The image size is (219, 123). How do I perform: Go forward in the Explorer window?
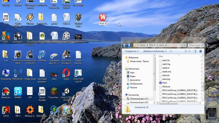pos(129,45)
